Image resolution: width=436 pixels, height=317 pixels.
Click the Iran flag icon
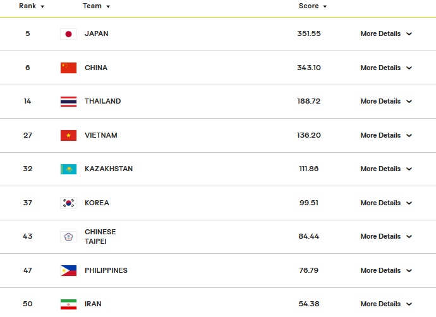[68, 304]
